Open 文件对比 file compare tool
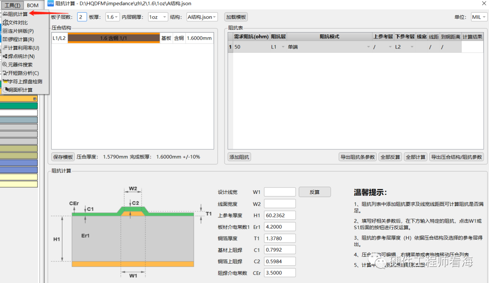 [x=18, y=23]
